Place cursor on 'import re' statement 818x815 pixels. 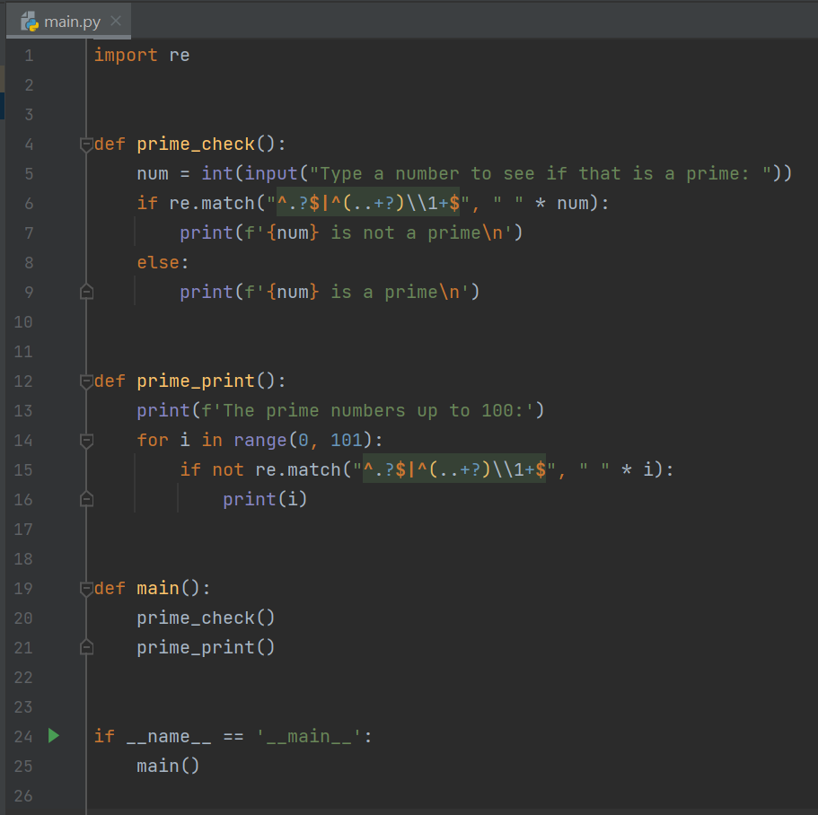point(142,56)
